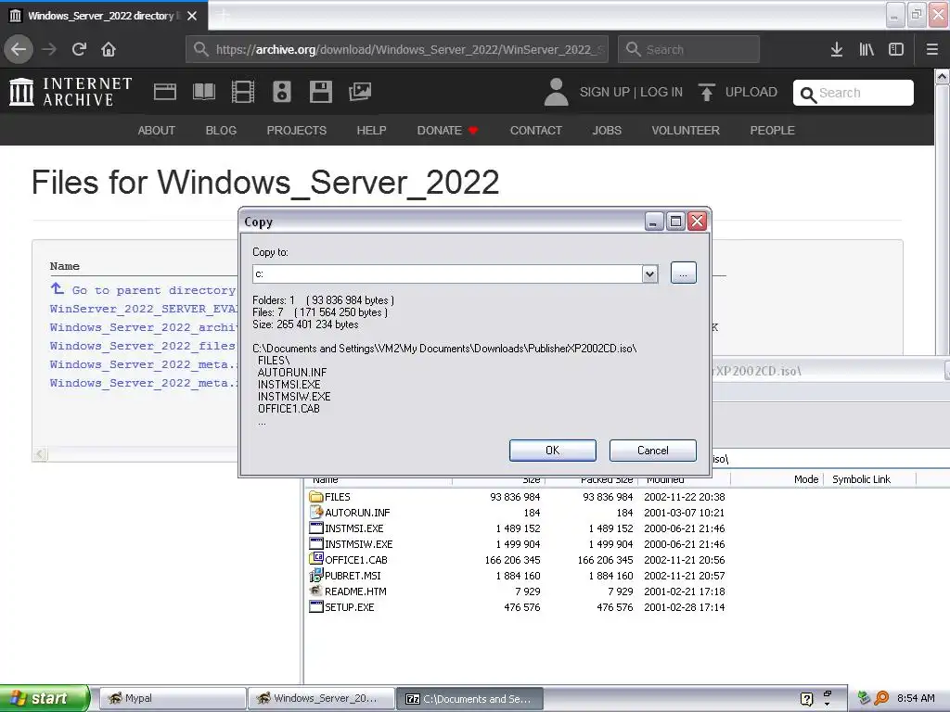Viewport: 950px width, 712px height.
Task: Click the browser forward arrow button
Action: pyautogui.click(x=49, y=50)
